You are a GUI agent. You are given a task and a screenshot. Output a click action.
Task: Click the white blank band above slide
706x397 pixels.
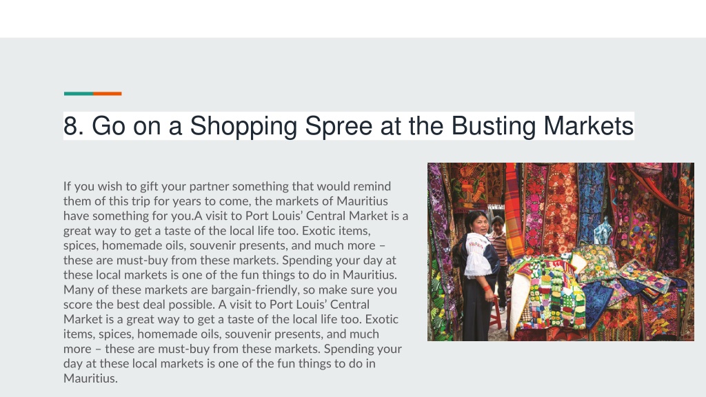coord(353,19)
